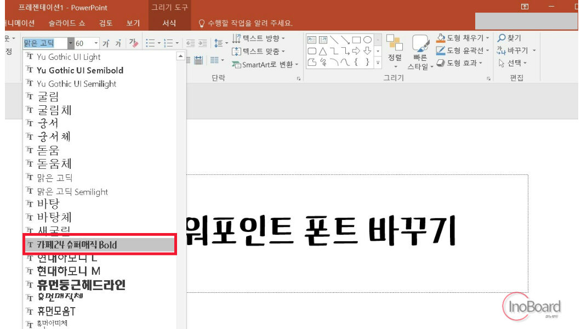Open drawing dialog launcher in 그리기 group
The width and height of the screenshot is (581, 329).
point(489,78)
